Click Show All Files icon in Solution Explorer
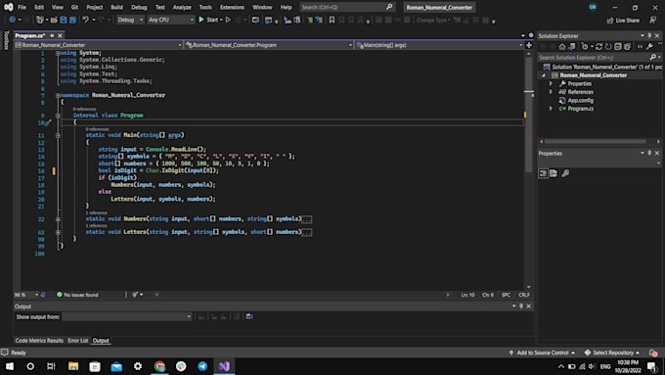The height and width of the screenshot is (375, 665). (x=627, y=47)
